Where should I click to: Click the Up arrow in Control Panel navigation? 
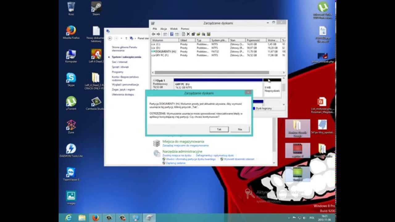tap(126, 38)
